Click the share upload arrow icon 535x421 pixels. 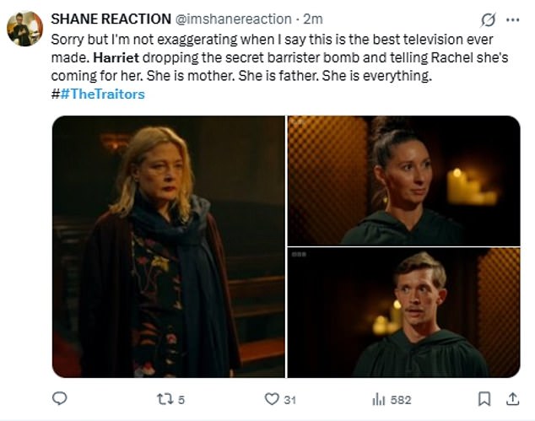point(513,398)
